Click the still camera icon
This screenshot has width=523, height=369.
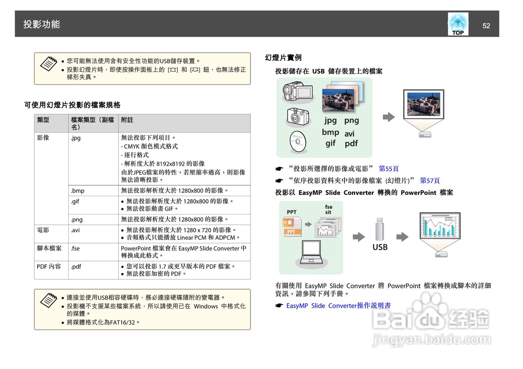[x=298, y=117]
